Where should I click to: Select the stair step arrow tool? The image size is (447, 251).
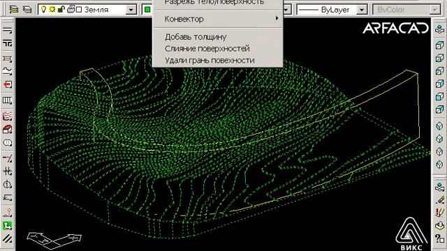coord(8,197)
